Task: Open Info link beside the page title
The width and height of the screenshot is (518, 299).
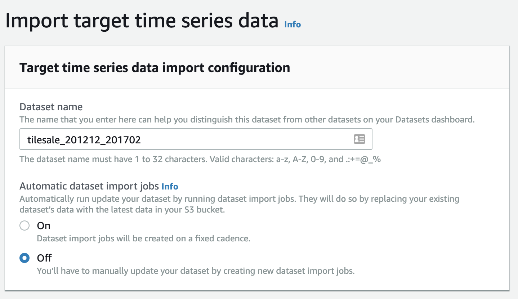Action: coord(293,24)
